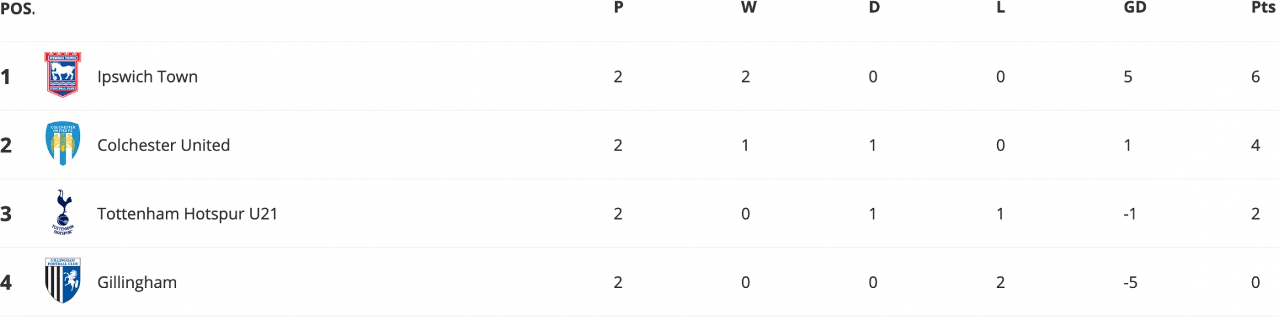1279x320 pixels.
Task: Click the W wins column header
Action: pyautogui.click(x=748, y=8)
